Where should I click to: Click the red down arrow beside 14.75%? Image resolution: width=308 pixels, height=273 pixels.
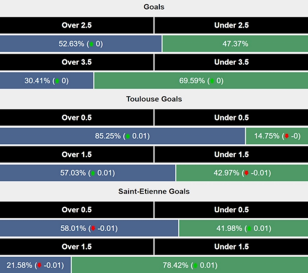click(x=287, y=136)
